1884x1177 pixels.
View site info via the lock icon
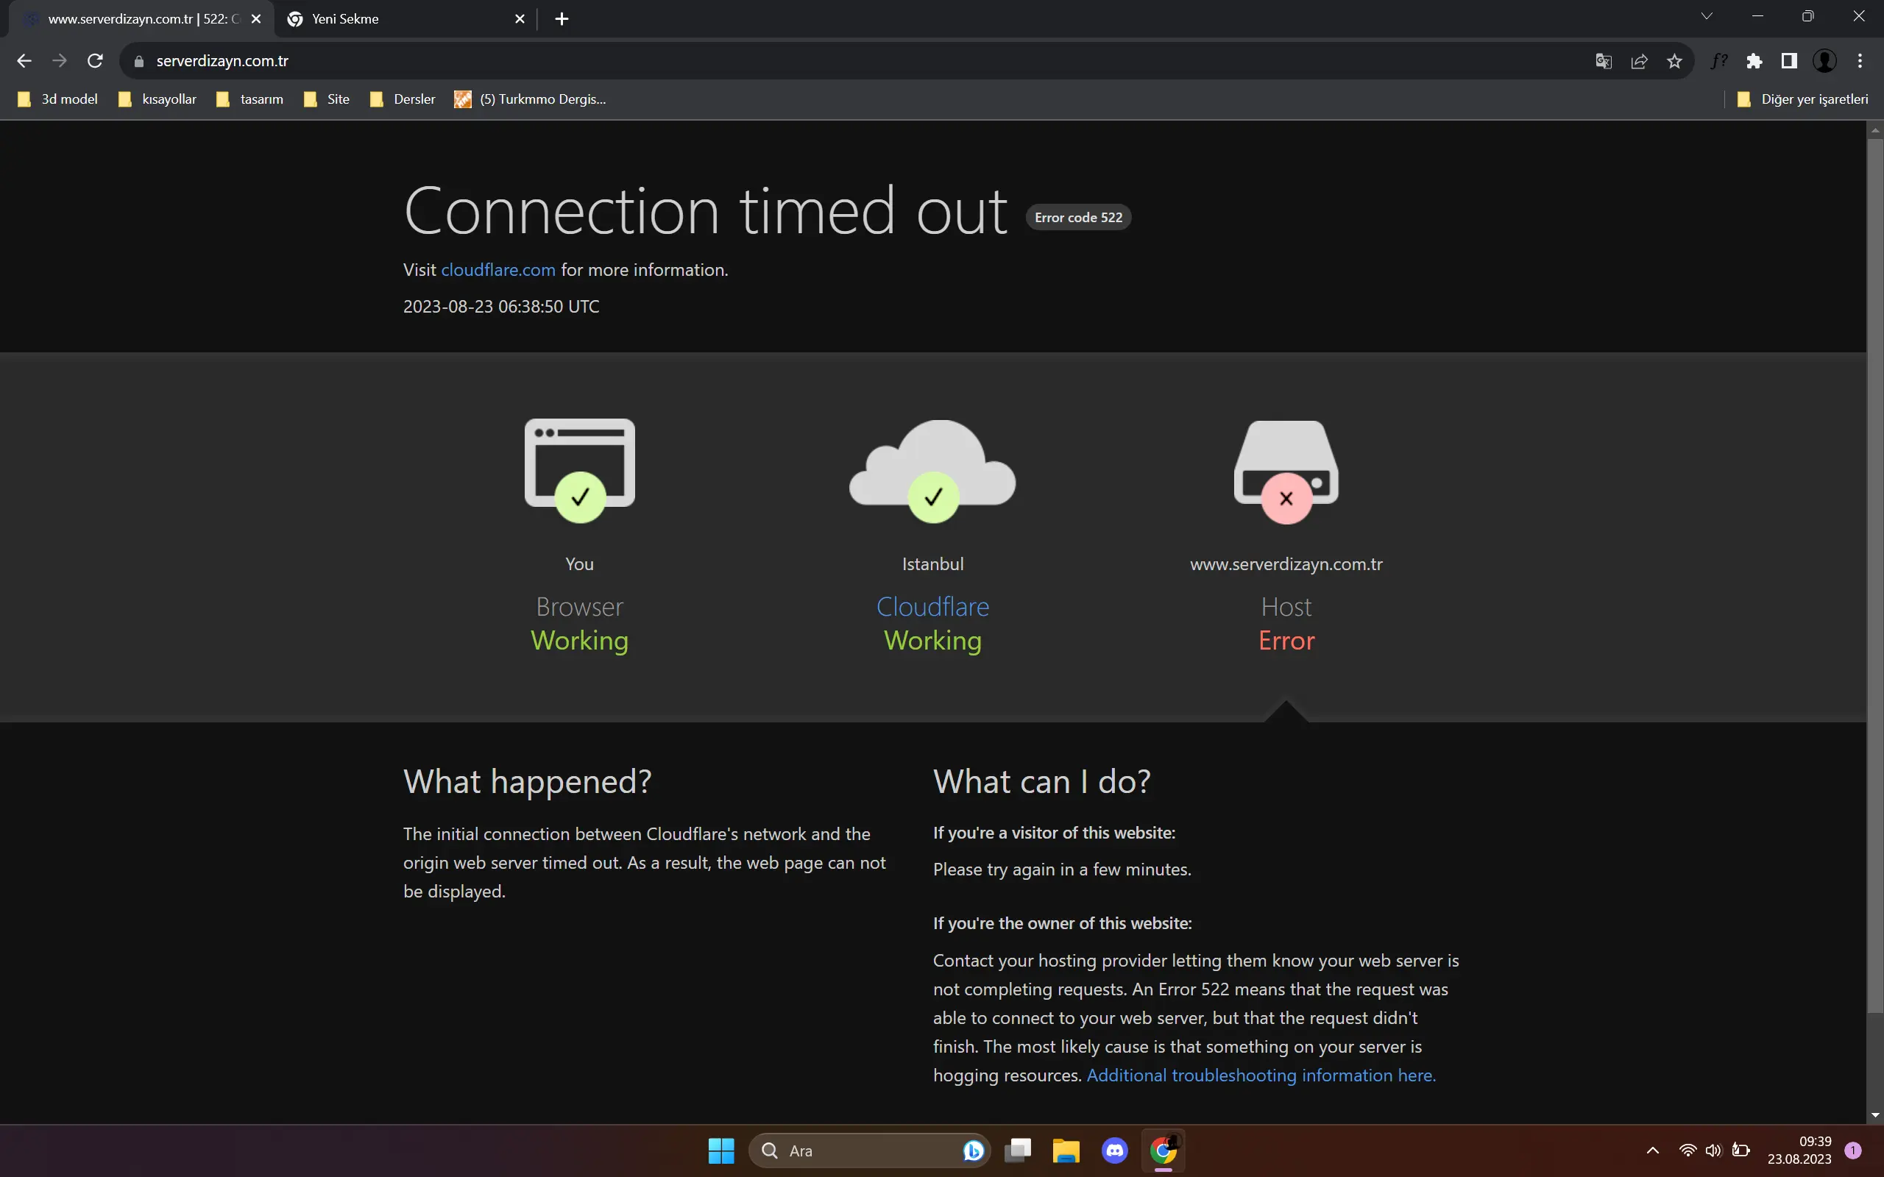pyautogui.click(x=139, y=62)
